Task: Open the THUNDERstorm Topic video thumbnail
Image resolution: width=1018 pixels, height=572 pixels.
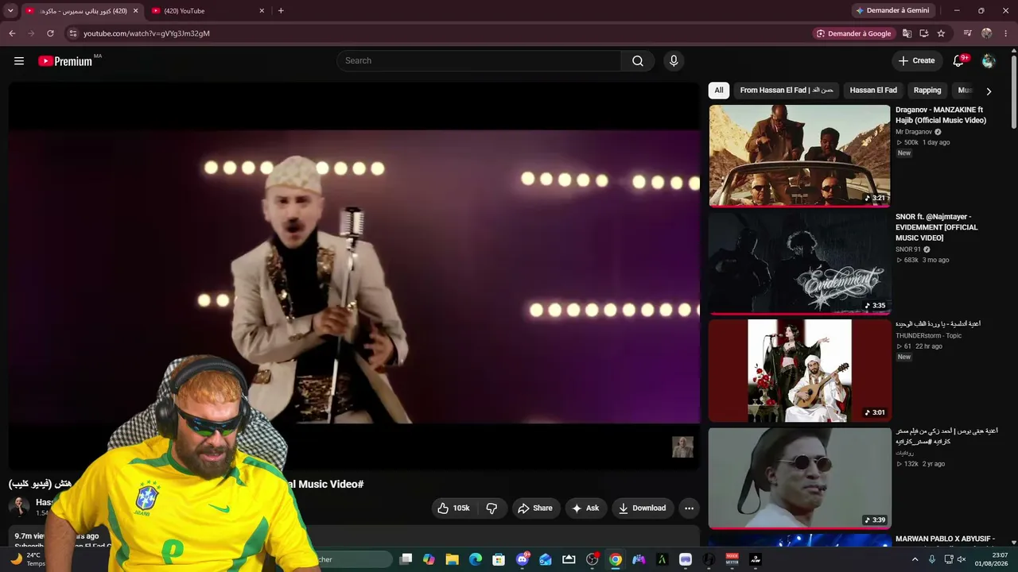Action: click(x=799, y=371)
